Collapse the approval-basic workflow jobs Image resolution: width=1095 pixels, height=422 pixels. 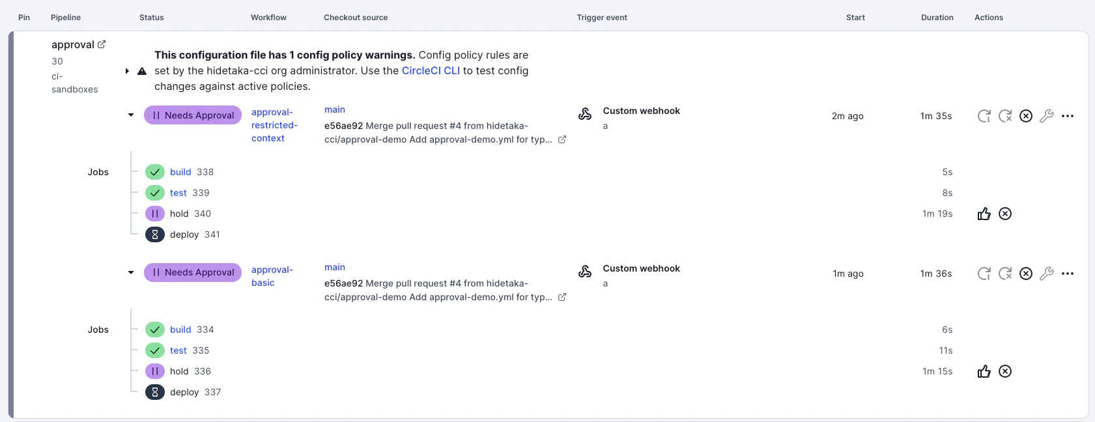pyautogui.click(x=131, y=273)
